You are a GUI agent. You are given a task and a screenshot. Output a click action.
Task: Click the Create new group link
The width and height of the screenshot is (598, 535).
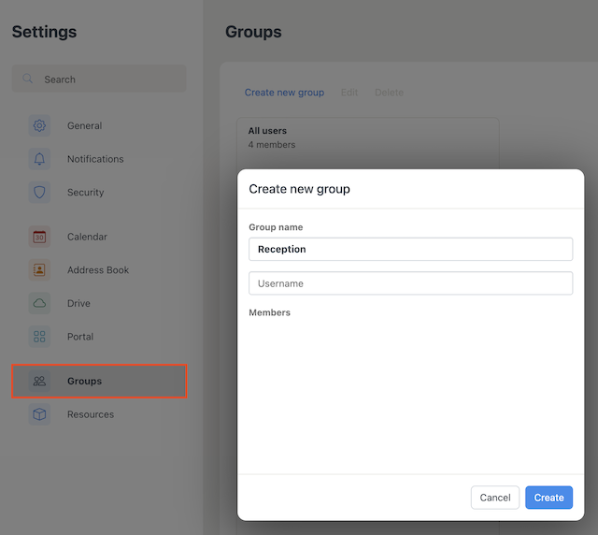(x=284, y=93)
